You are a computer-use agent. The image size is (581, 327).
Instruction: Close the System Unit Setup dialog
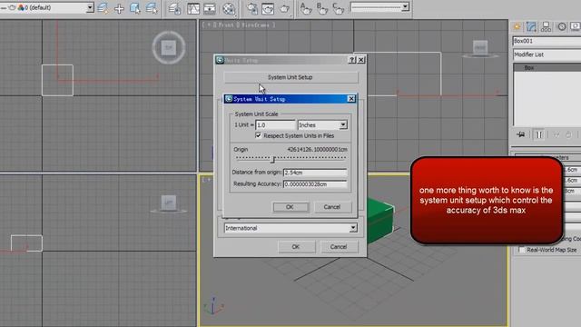(x=351, y=99)
